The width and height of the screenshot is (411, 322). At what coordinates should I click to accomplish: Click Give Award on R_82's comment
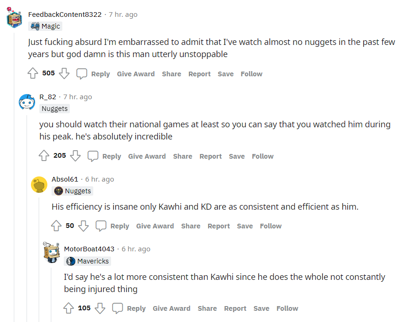pyautogui.click(x=147, y=156)
